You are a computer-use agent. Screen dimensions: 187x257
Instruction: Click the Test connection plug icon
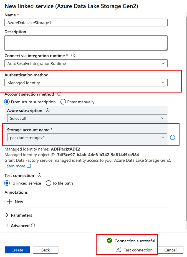[119, 250]
